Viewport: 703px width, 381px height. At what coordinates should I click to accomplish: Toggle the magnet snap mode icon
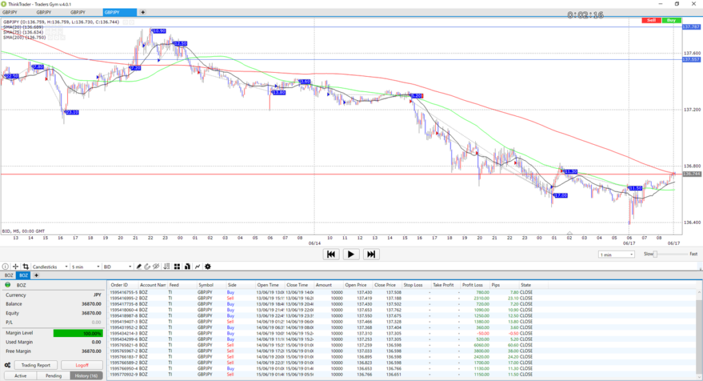(x=148, y=266)
